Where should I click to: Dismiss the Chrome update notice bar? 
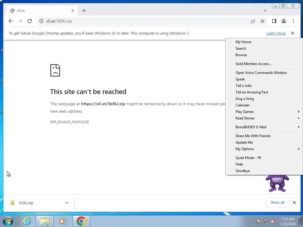pyautogui.click(x=293, y=33)
